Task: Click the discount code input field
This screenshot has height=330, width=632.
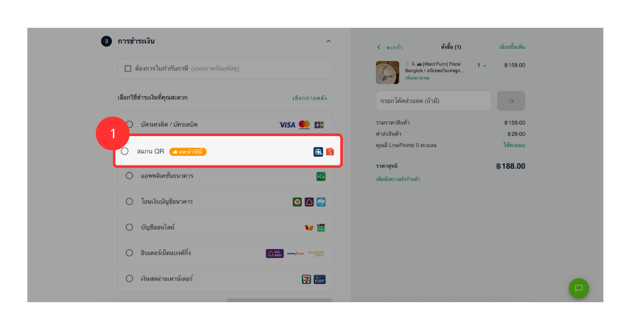Action: (433, 101)
